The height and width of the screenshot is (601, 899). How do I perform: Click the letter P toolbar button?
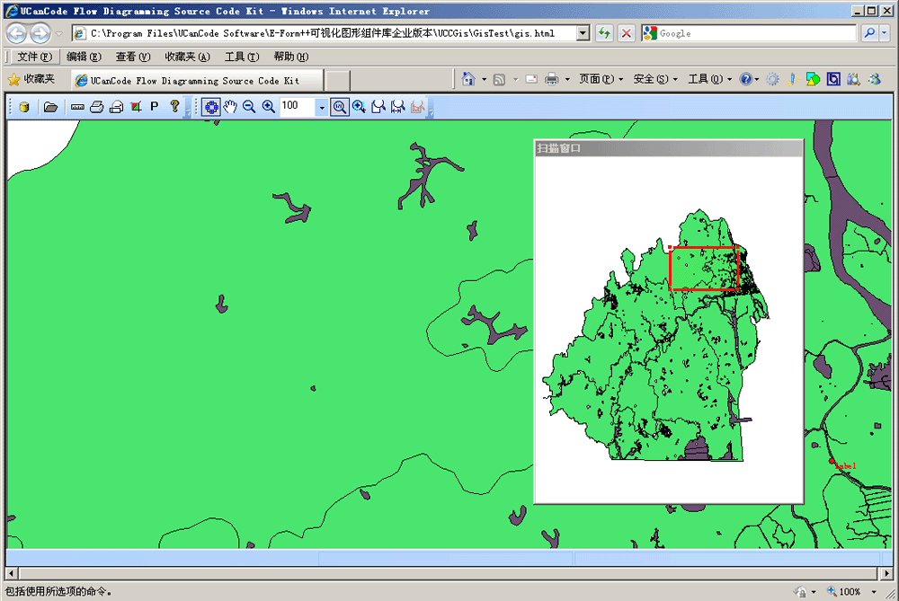(154, 107)
